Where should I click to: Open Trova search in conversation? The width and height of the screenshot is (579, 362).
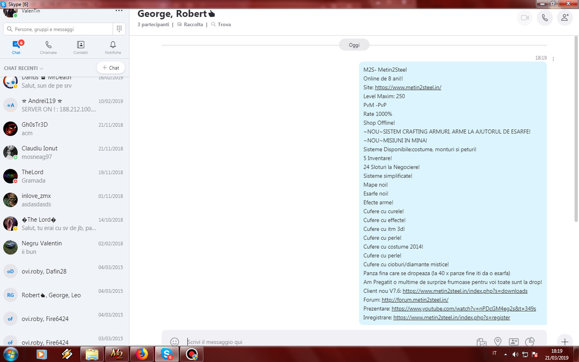pos(221,24)
